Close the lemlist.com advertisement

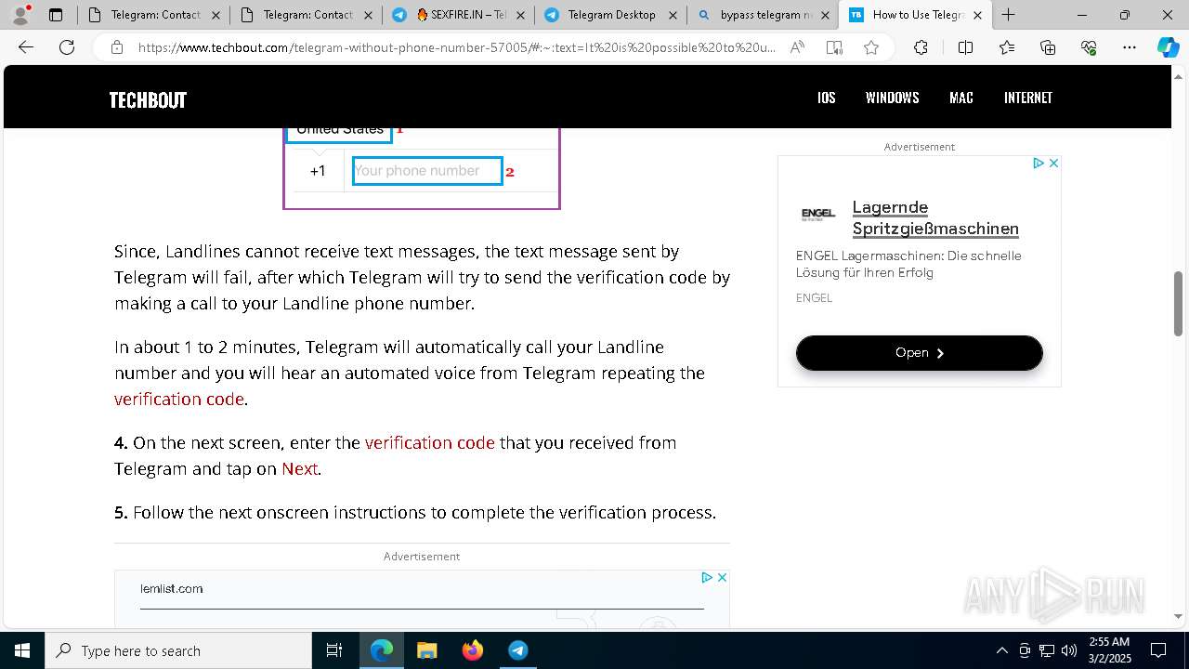pos(722,577)
